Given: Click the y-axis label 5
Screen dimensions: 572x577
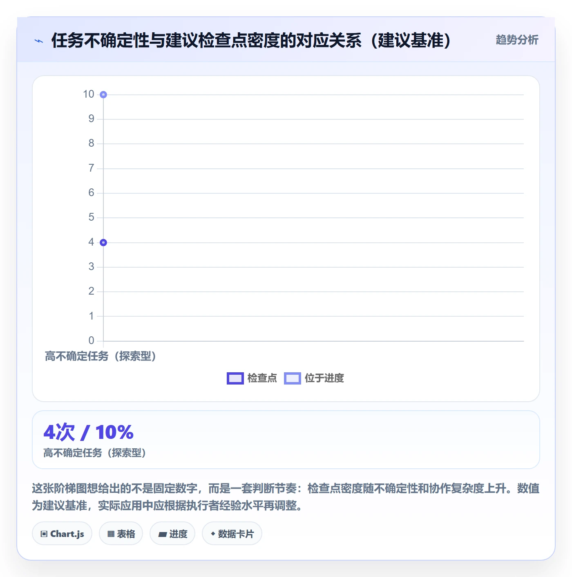Looking at the screenshot, I should click(92, 217).
